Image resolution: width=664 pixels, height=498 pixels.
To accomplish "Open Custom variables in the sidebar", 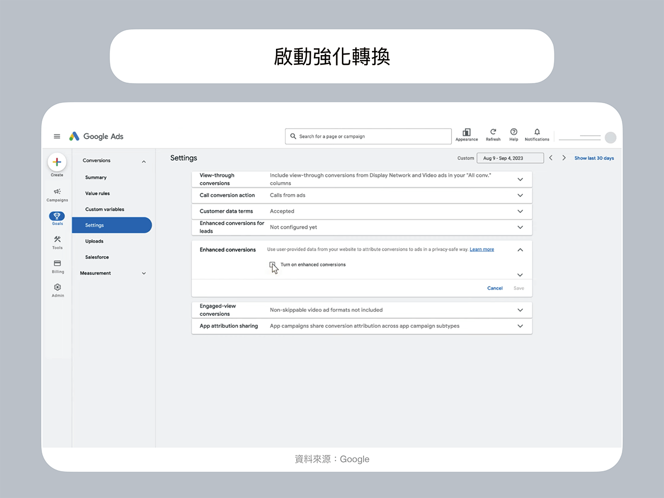I will [105, 210].
